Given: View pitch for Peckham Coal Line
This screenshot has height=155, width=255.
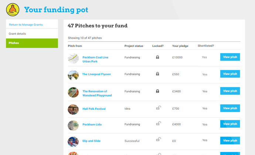Looking at the screenshot, I should [230, 57].
